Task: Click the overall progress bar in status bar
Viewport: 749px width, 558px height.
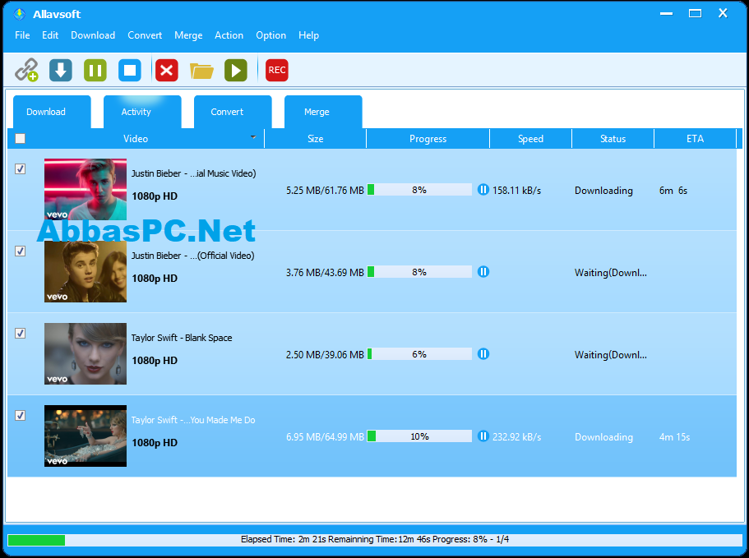Action: point(375,540)
